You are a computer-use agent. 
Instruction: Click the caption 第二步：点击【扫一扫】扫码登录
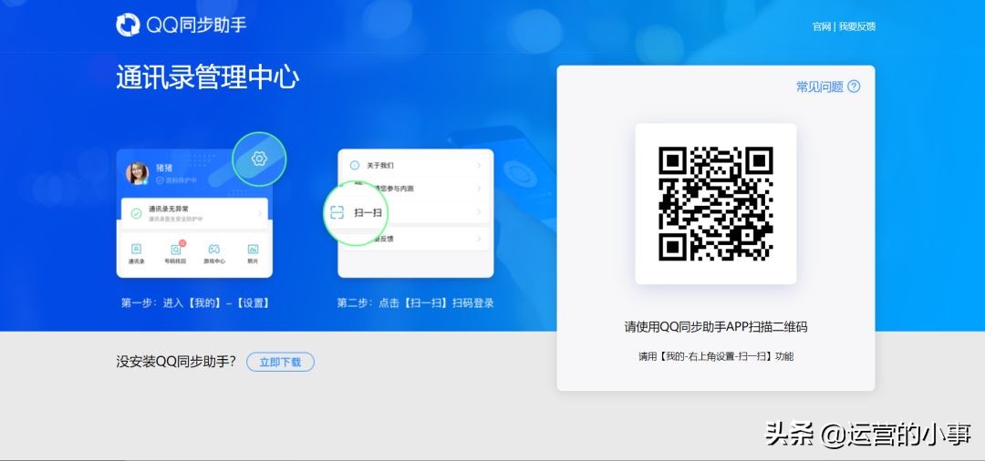tap(415, 303)
